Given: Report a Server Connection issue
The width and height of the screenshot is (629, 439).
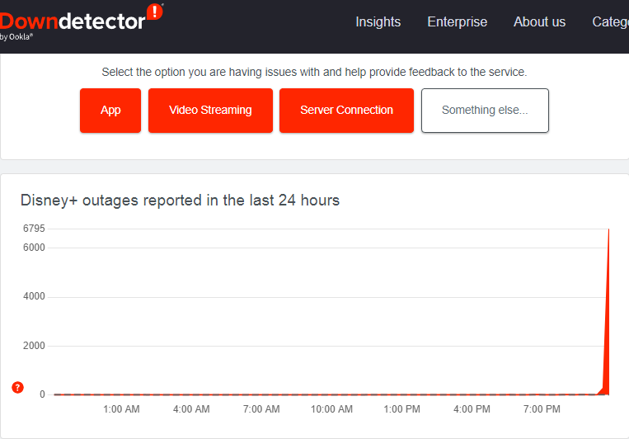Looking at the screenshot, I should coord(346,111).
